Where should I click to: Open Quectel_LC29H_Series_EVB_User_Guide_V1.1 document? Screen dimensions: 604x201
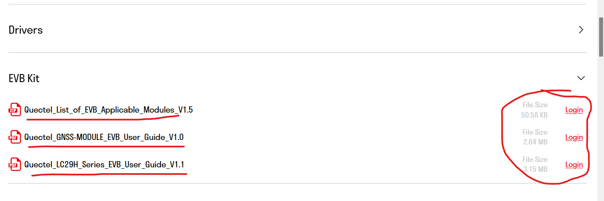104,165
